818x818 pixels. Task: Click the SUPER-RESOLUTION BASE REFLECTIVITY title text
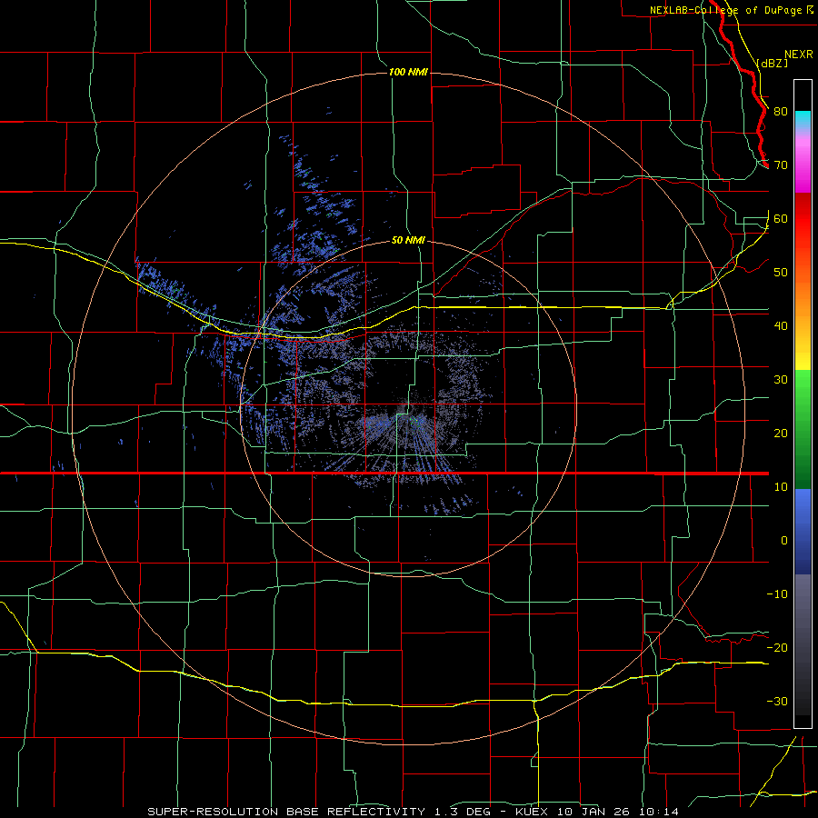coord(286,812)
